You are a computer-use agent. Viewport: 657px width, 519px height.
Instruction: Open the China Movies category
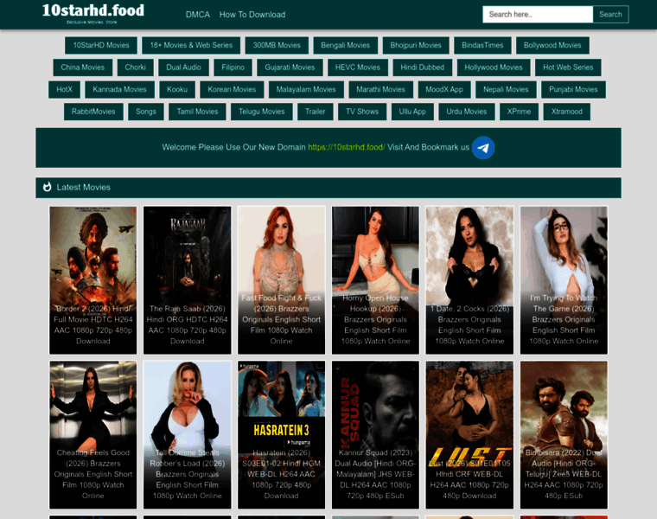pyautogui.click(x=82, y=67)
